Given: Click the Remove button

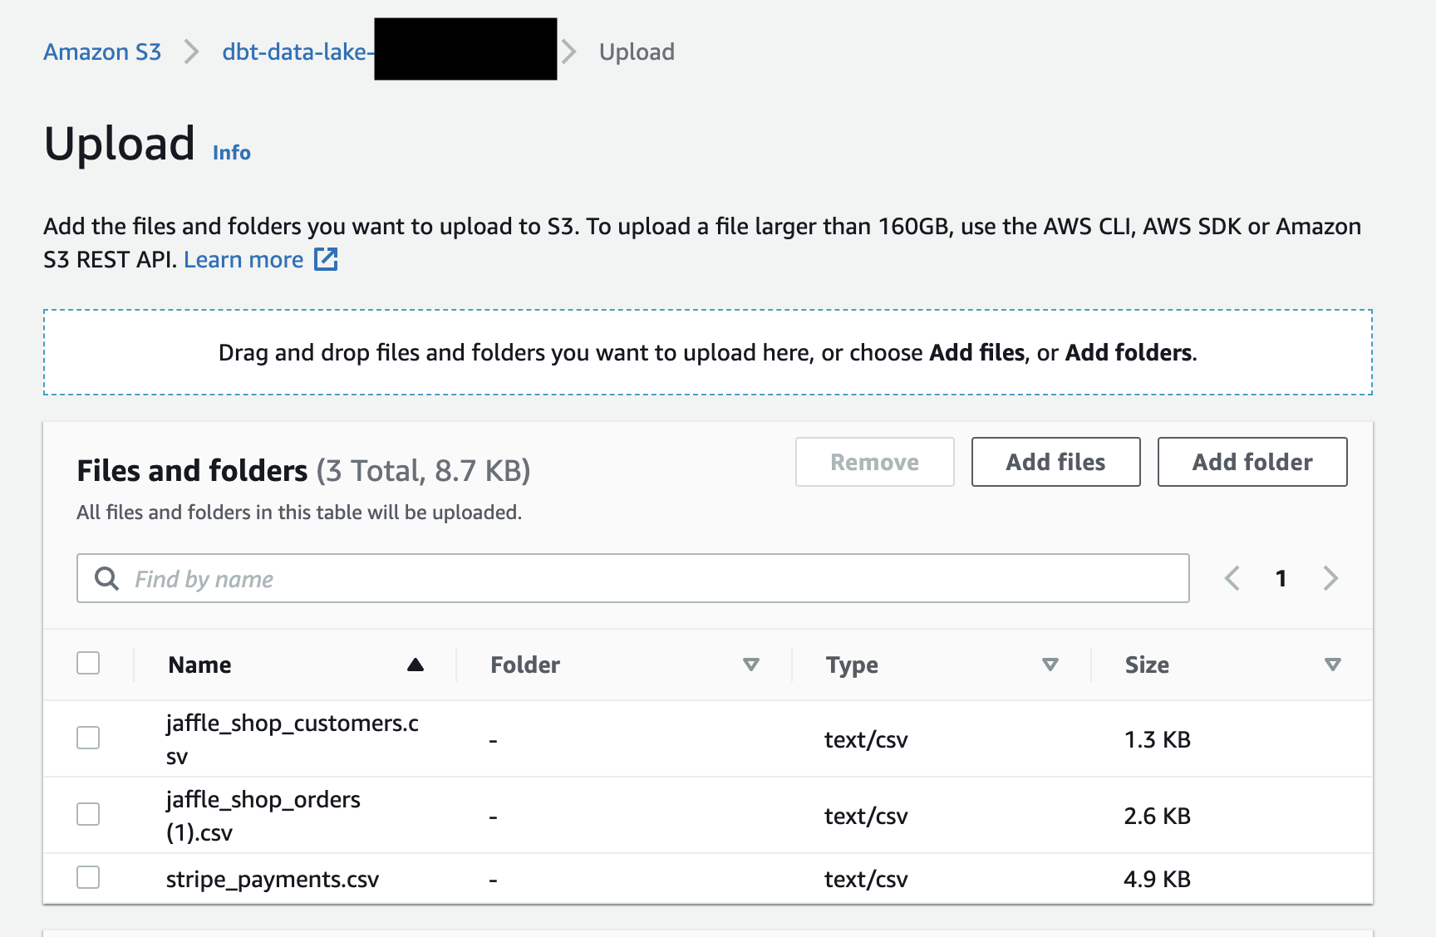Looking at the screenshot, I should tap(873, 462).
